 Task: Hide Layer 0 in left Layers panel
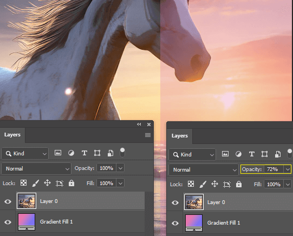pyautogui.click(x=8, y=201)
